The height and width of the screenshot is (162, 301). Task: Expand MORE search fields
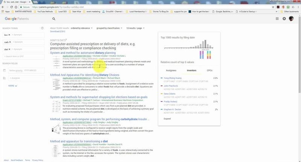(x=13, y=86)
